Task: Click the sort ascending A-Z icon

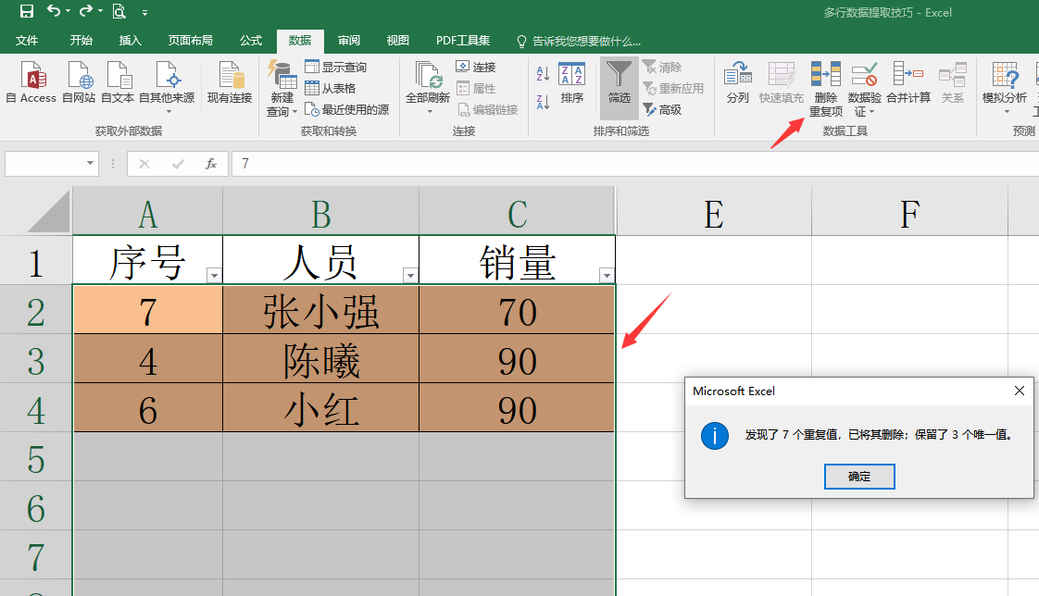Action: 543,73
